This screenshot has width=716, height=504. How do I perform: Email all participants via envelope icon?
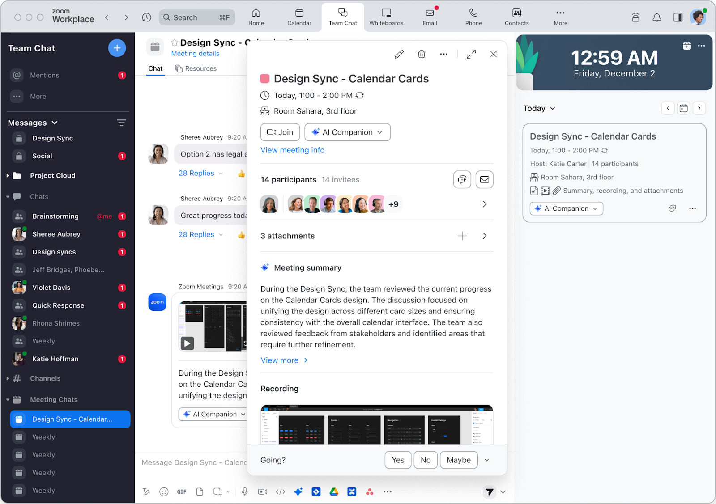(x=485, y=180)
